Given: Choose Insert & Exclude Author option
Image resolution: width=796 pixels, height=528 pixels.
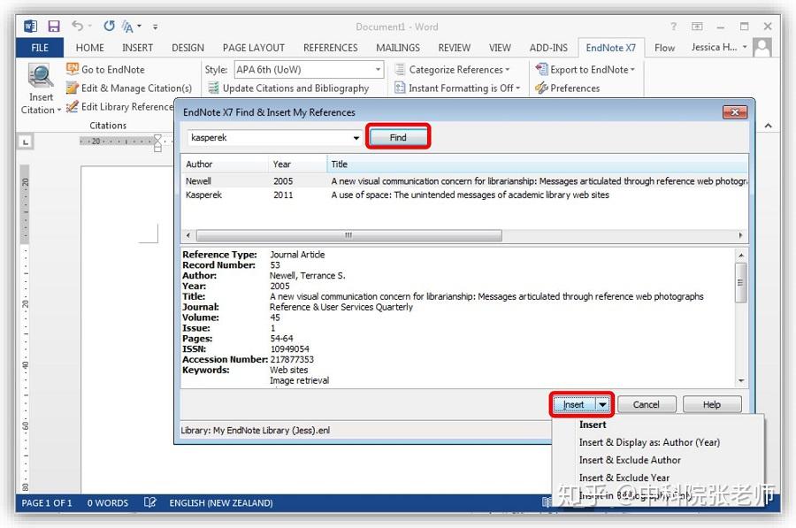Looking at the screenshot, I should pyautogui.click(x=630, y=460).
